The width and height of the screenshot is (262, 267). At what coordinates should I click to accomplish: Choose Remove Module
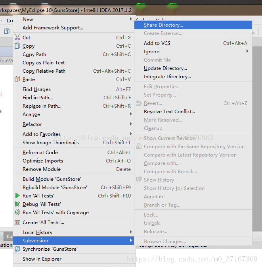coord(74,169)
